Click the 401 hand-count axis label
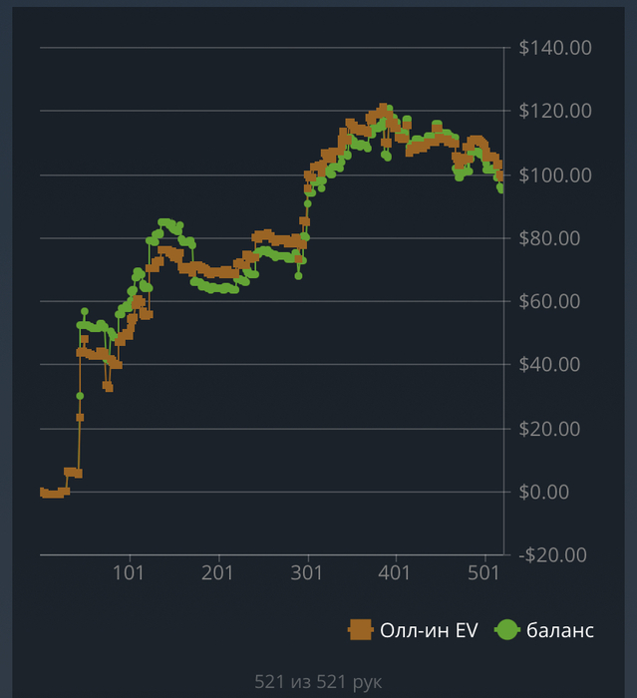Screen dimensions: 637x698 (x=395, y=573)
